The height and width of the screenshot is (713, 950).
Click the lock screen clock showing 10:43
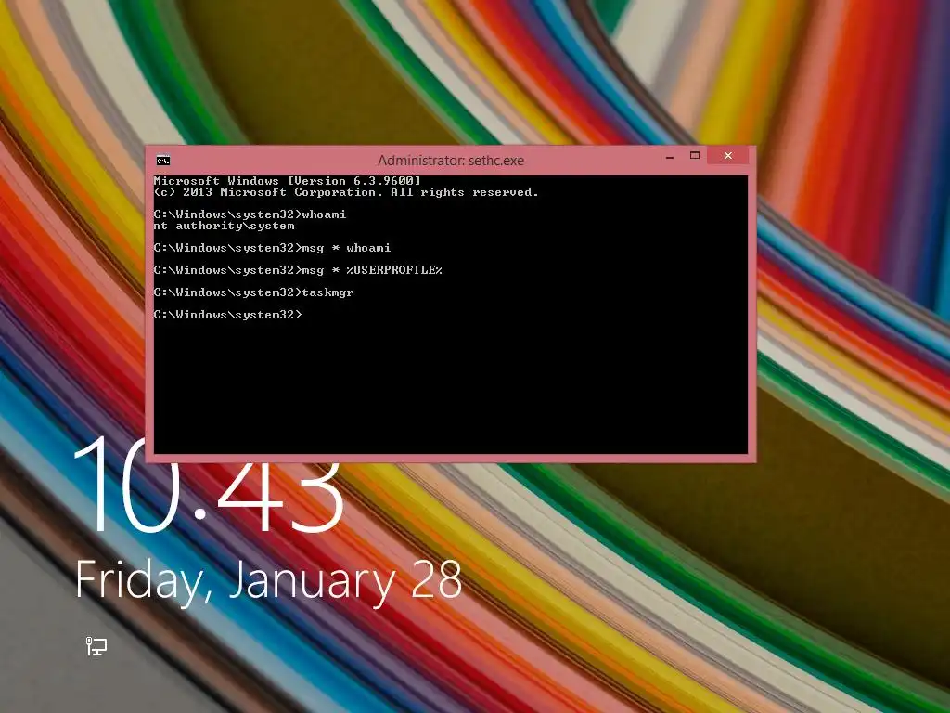[209, 485]
